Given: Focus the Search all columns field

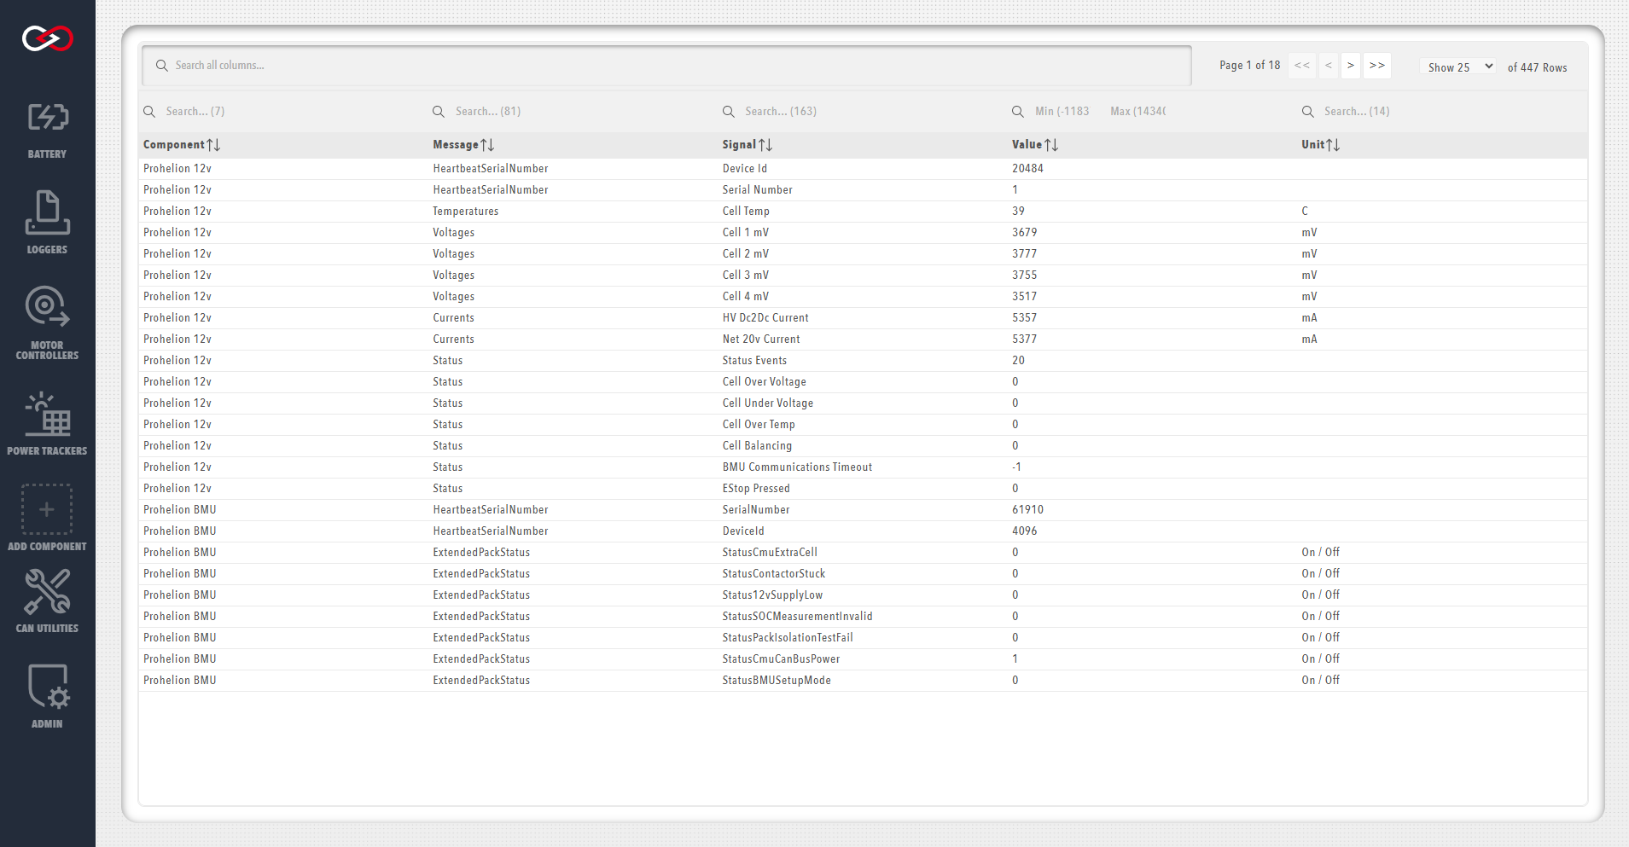Looking at the screenshot, I should click(x=666, y=66).
